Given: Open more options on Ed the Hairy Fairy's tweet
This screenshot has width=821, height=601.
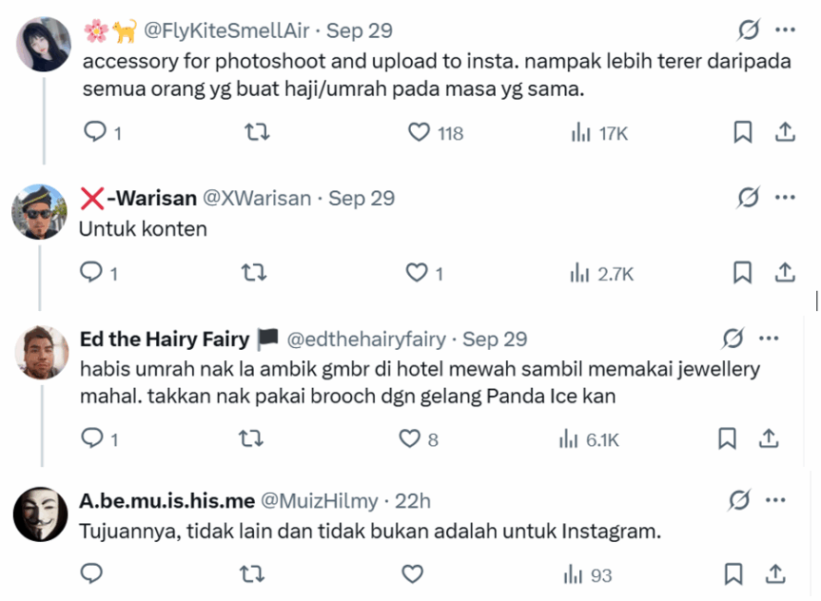Looking at the screenshot, I should [x=769, y=339].
